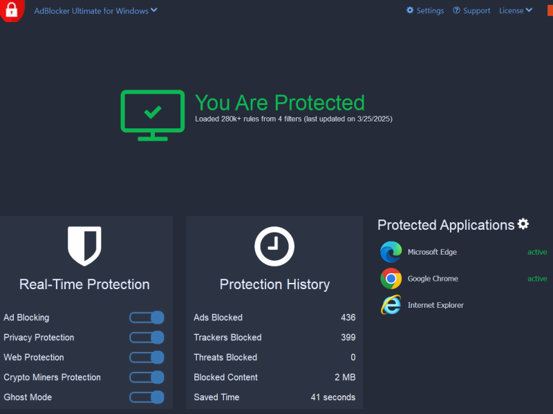Click the Protection History clock icon
The image size is (553, 414).
coord(274,246)
